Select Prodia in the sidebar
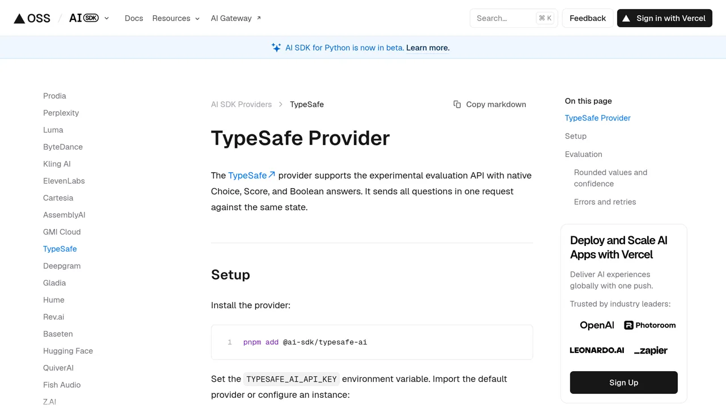Viewport: 726px width, 408px height. tap(54, 96)
